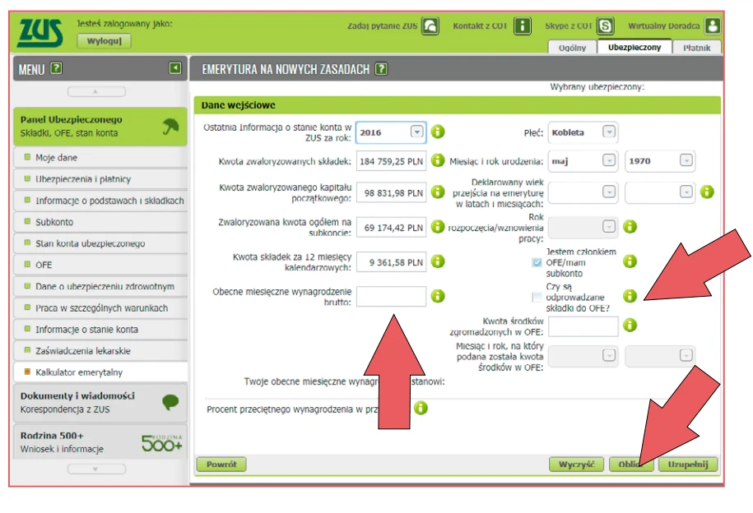Click the Obecne miesięczne wynagrodzenie brutto field

392,296
